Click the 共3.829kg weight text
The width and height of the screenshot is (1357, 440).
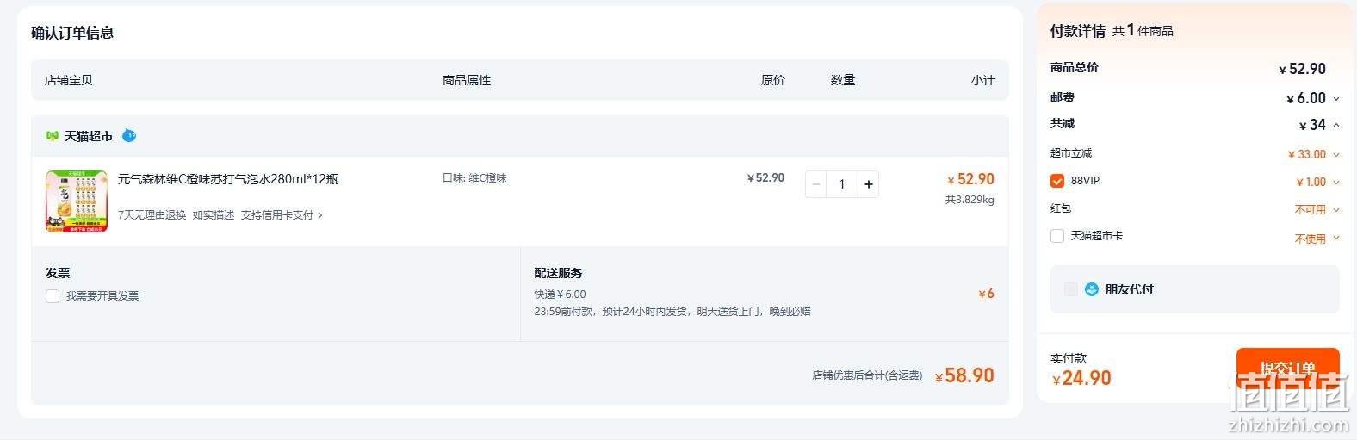tap(970, 200)
